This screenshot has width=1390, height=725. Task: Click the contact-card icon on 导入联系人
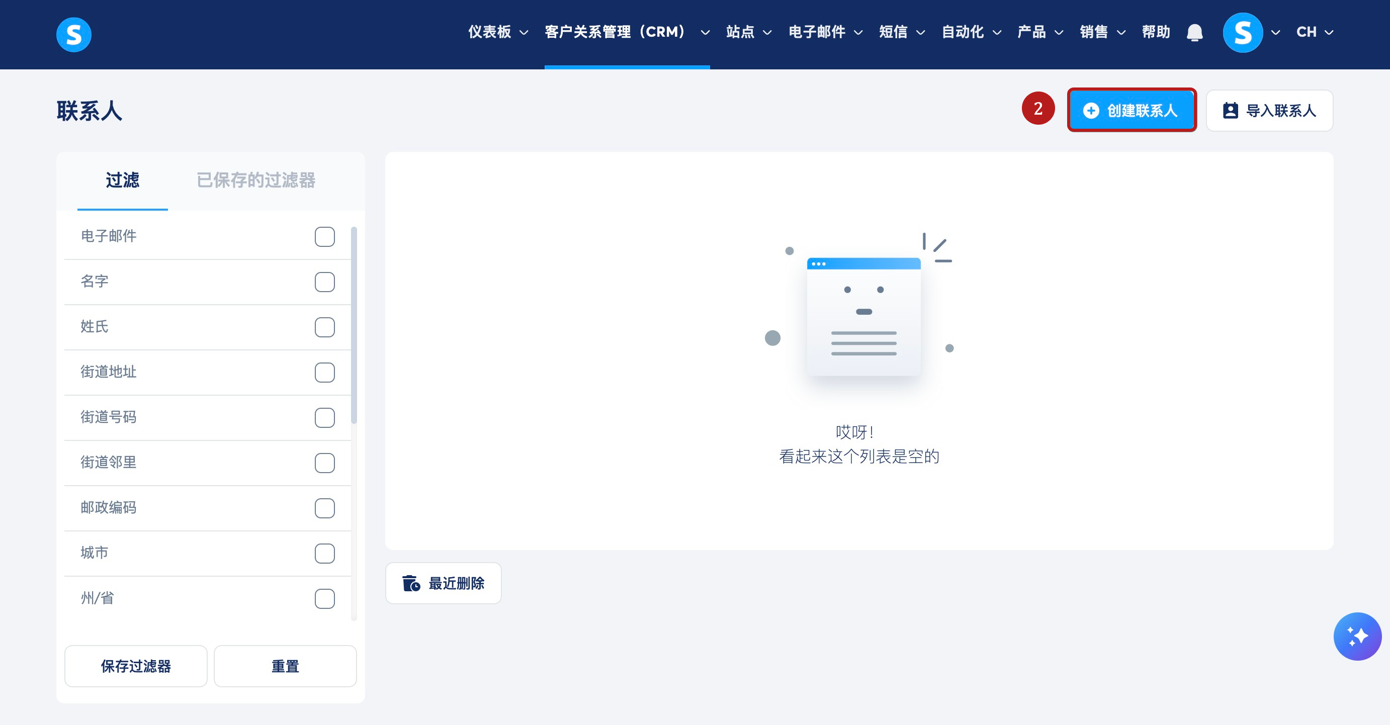coord(1230,111)
